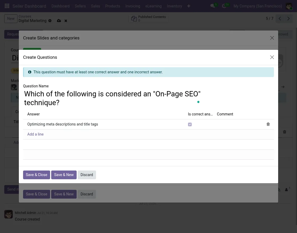Click Add a line link
Image resolution: width=297 pixels, height=233 pixels.
pyautogui.click(x=36, y=134)
